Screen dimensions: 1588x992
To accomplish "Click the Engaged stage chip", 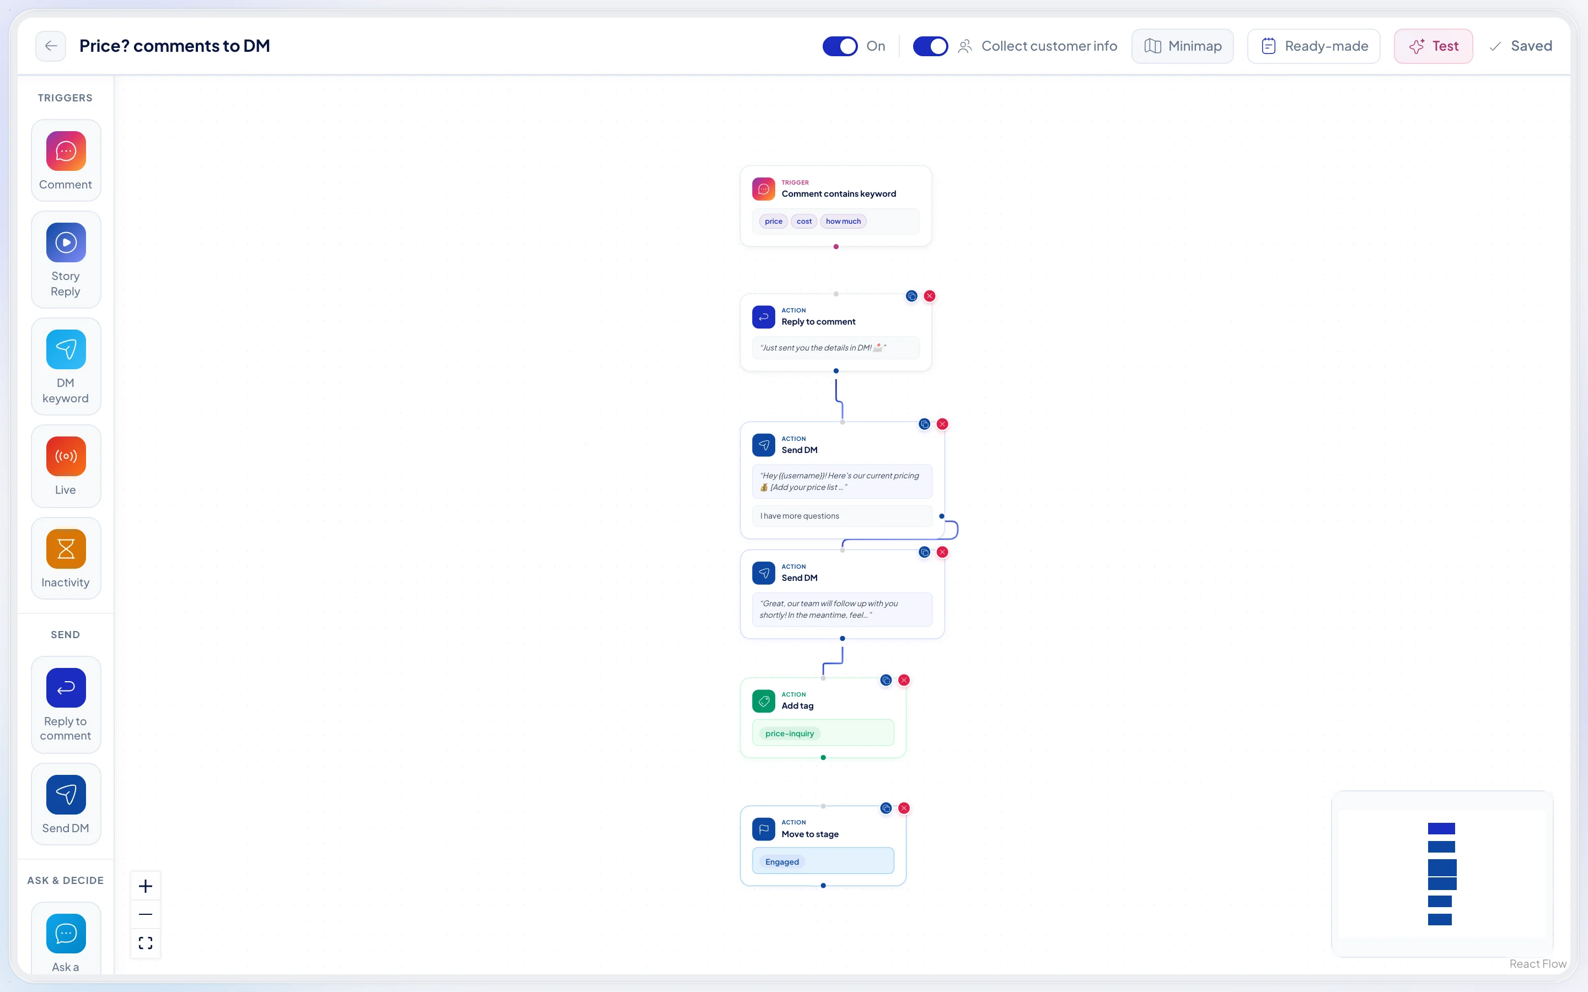I will [782, 861].
